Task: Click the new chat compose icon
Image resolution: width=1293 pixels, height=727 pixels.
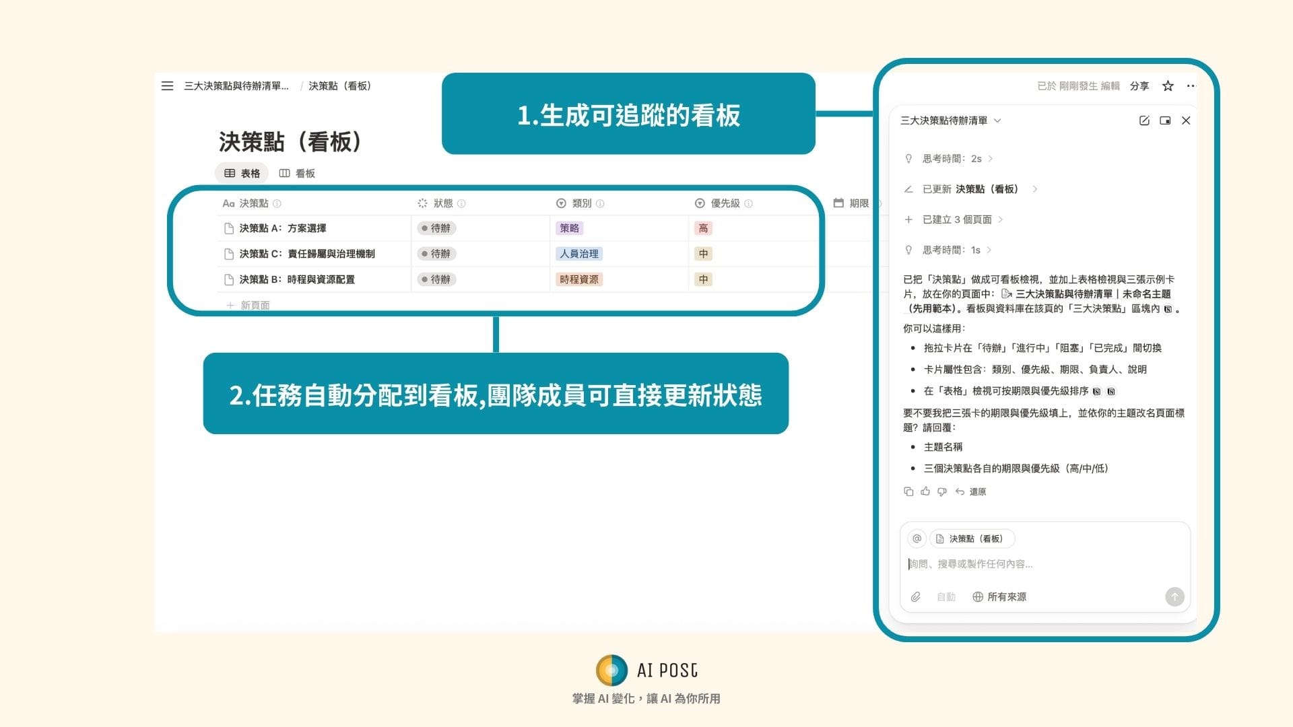Action: (x=1143, y=120)
